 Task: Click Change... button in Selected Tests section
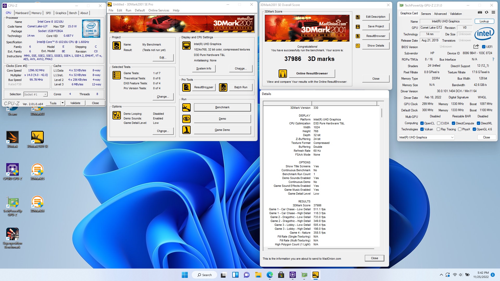pos(163,97)
